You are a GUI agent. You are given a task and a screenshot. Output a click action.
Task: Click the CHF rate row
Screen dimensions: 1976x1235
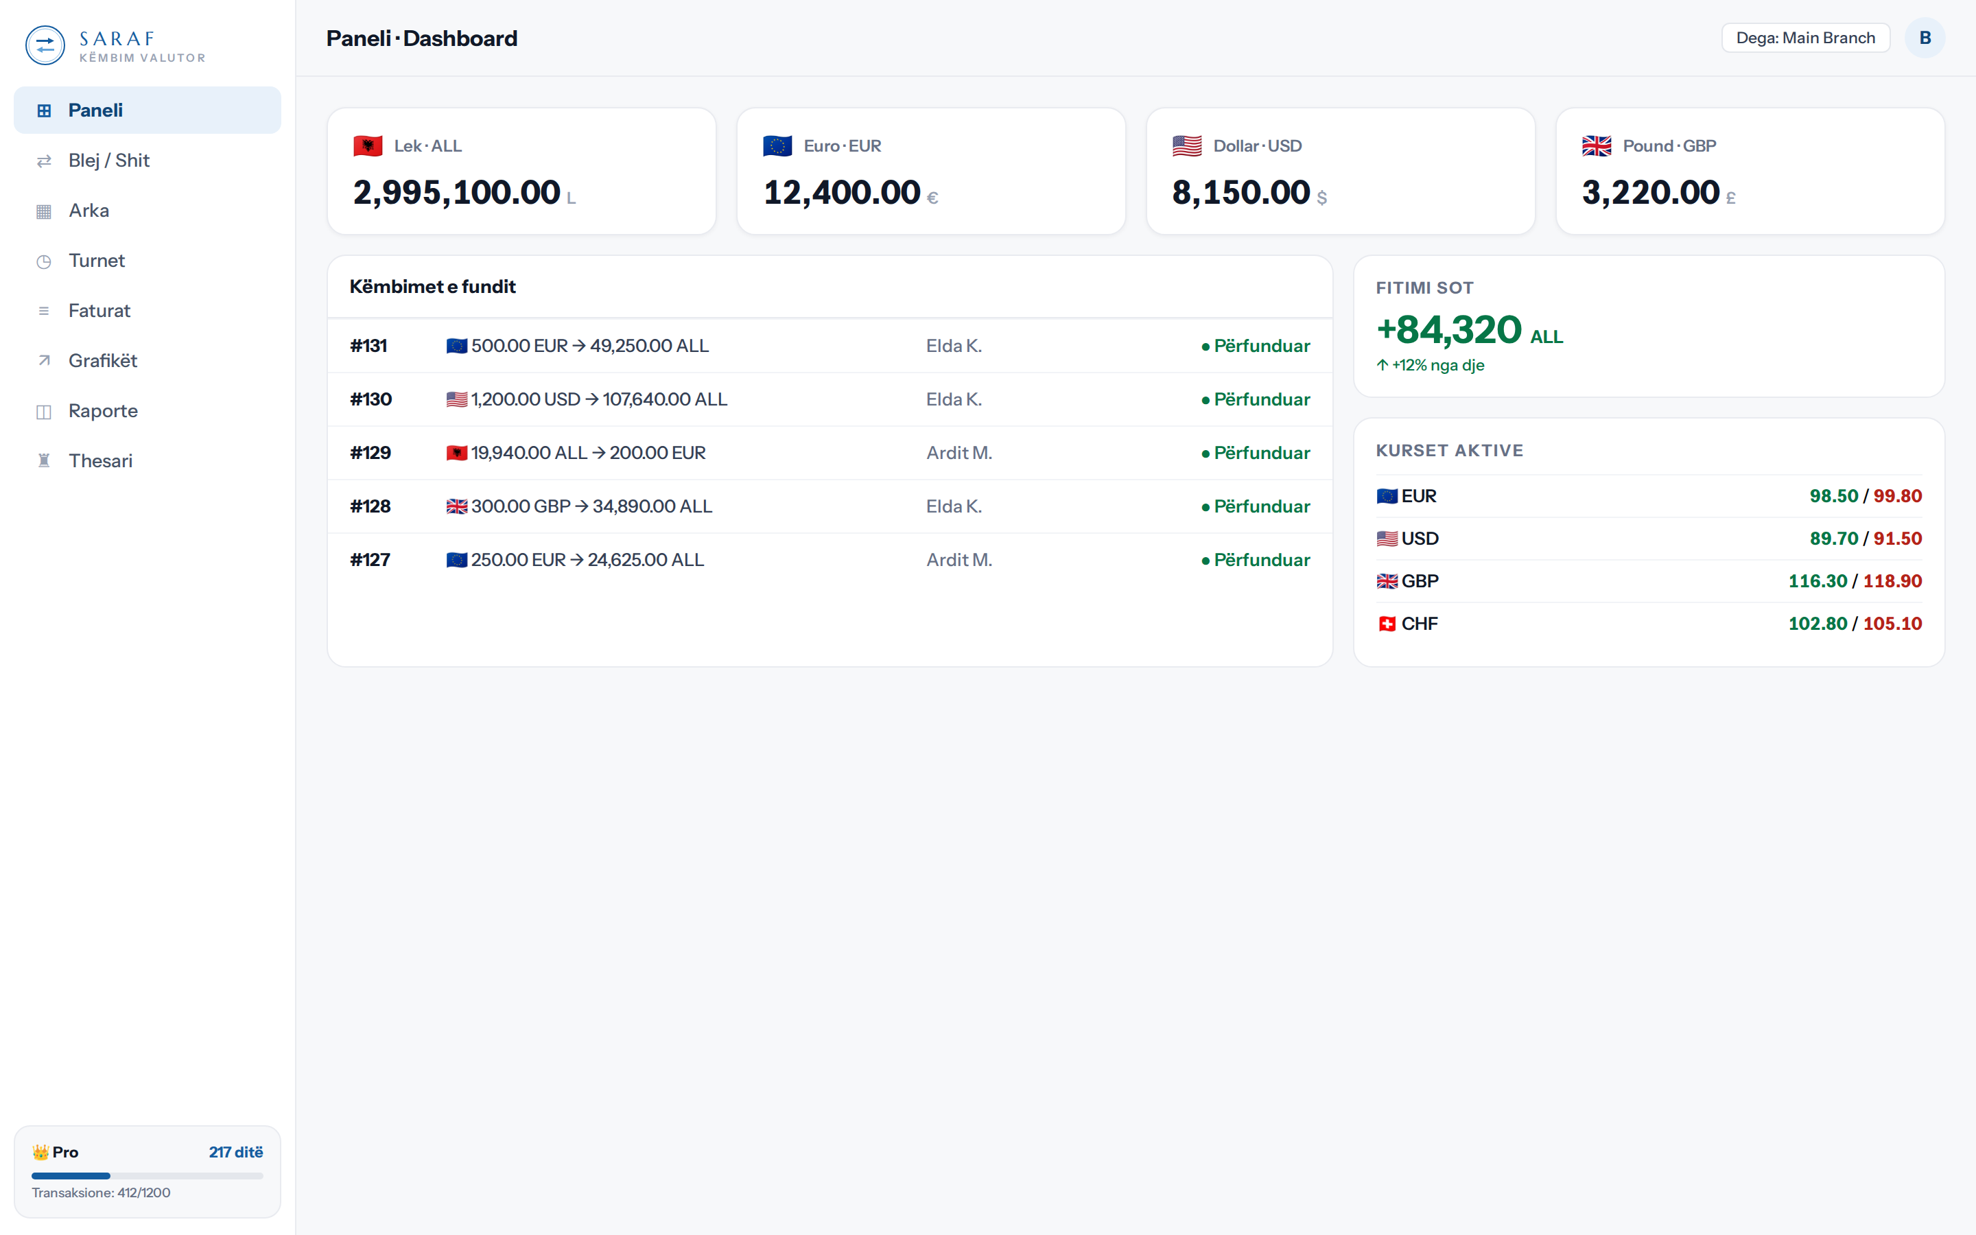(1649, 624)
